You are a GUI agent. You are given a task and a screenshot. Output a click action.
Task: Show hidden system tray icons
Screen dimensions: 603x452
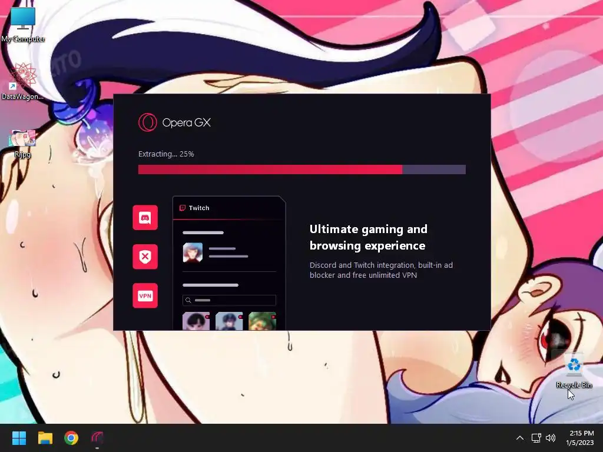(520, 438)
